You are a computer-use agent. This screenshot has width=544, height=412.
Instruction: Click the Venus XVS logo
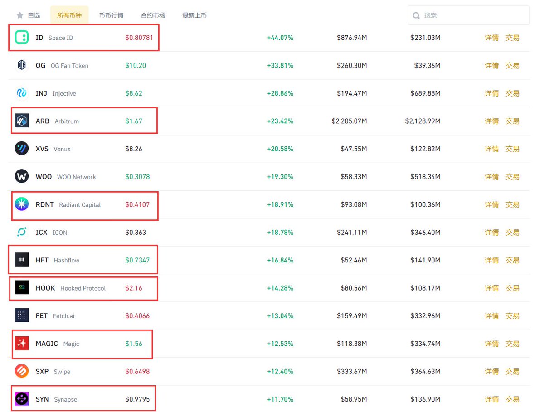coord(22,149)
